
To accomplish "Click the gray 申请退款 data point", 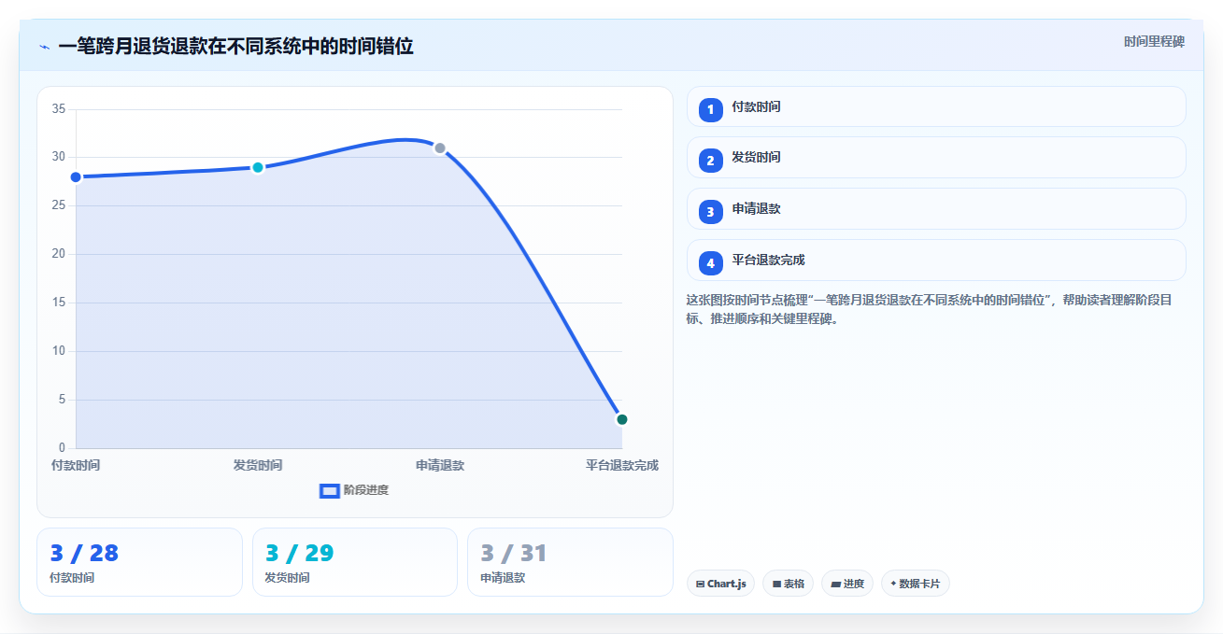I will pyautogui.click(x=440, y=148).
